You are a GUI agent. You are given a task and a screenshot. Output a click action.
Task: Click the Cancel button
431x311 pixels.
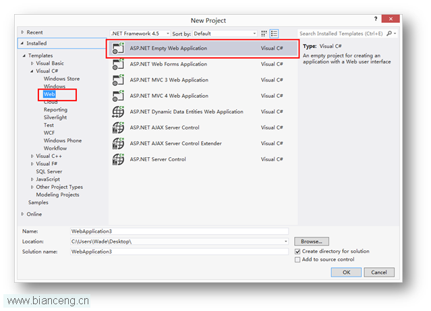[x=379, y=273]
